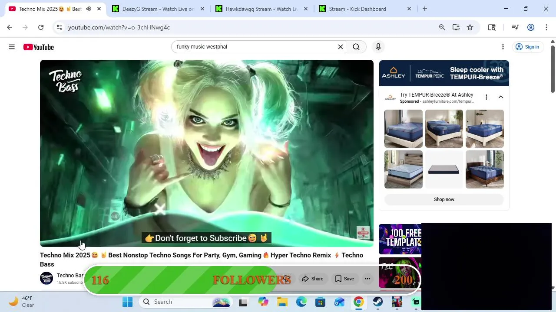Open the first mattress product image
The width and height of the screenshot is (556, 312).
click(x=404, y=129)
